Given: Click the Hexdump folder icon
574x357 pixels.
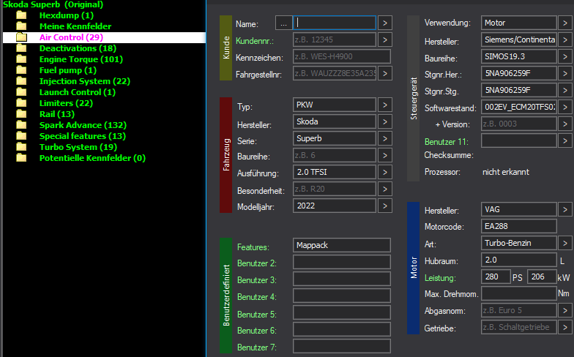Looking at the screenshot, I should click(22, 15).
